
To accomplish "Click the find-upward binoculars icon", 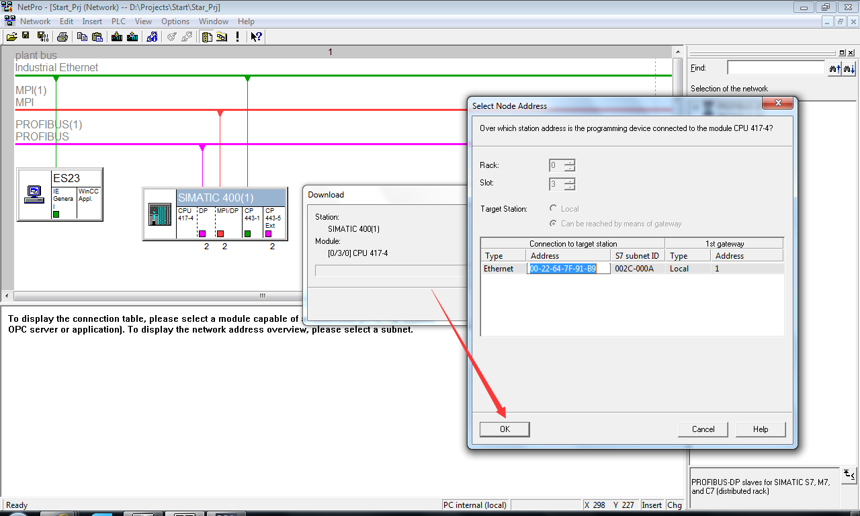I will pyautogui.click(x=834, y=68).
